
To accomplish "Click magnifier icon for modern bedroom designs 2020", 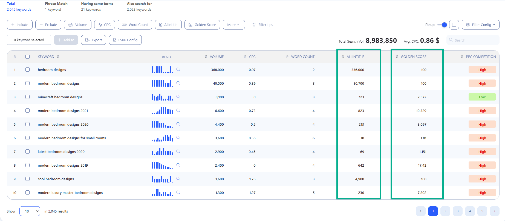I will coord(178,124).
